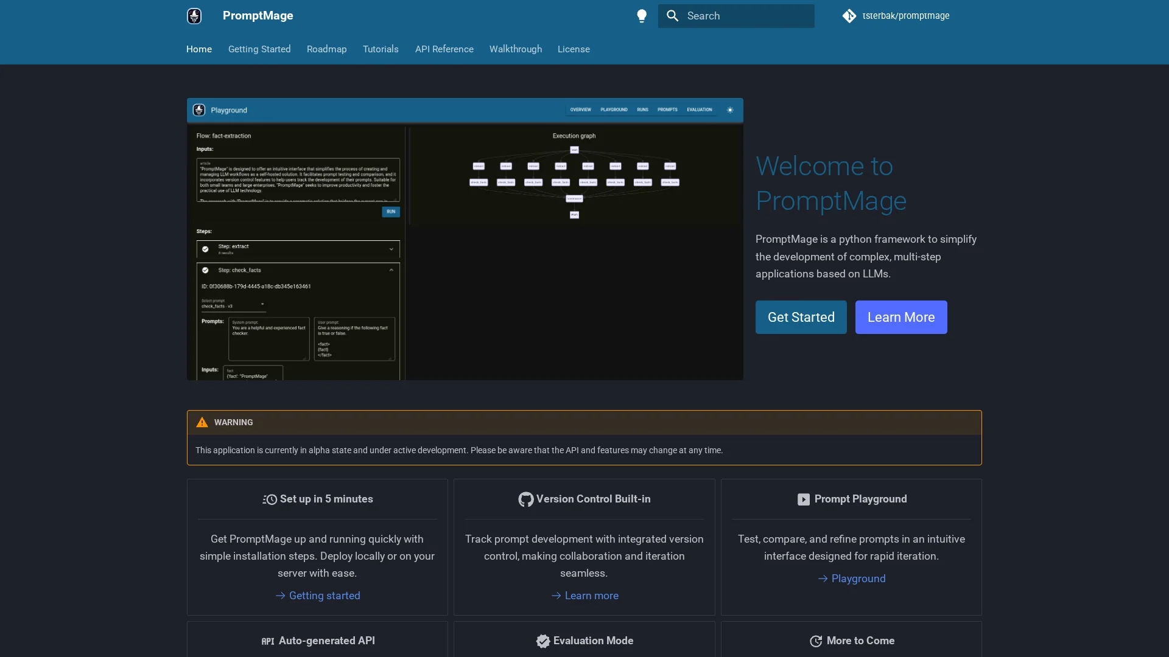Click the search magnifier icon
The height and width of the screenshot is (657, 1169).
click(x=672, y=16)
